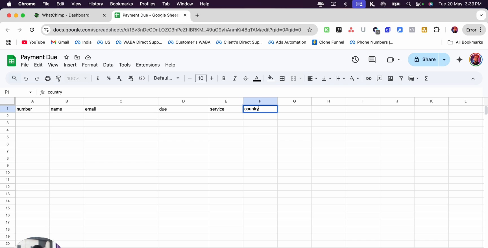Toggle the create a filter button
488x248 pixels.
401,78
